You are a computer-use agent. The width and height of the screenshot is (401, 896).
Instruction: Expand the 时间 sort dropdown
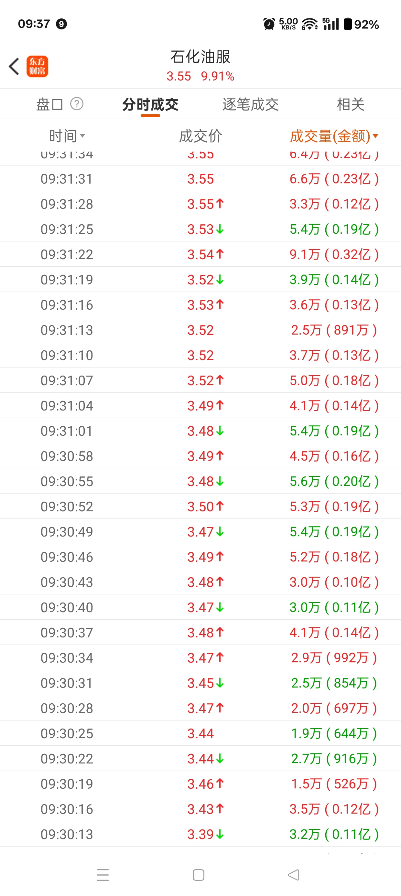[67, 136]
